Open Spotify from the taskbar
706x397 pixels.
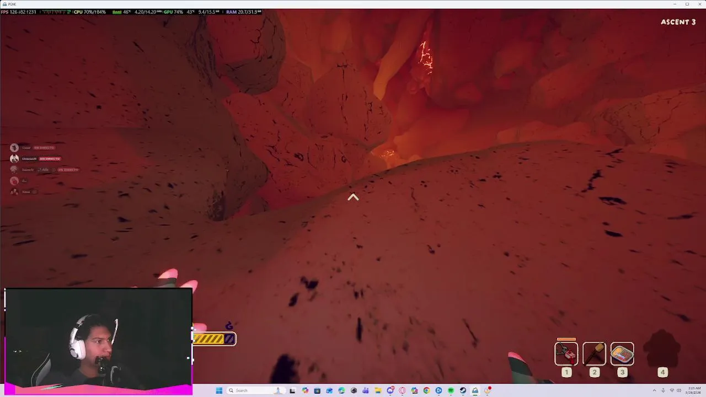point(451,390)
